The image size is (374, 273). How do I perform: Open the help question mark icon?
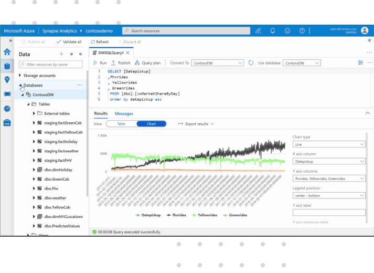click(x=302, y=31)
